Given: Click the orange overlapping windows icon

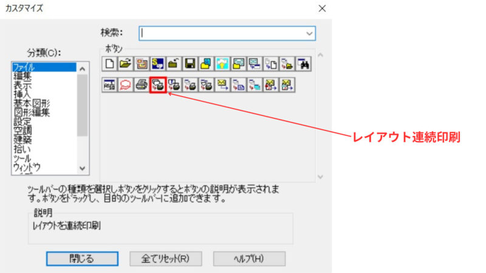Looking at the screenshot, I should 142,64.
